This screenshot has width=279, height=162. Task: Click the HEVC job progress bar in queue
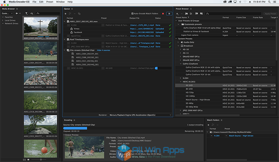(x=163, y=68)
